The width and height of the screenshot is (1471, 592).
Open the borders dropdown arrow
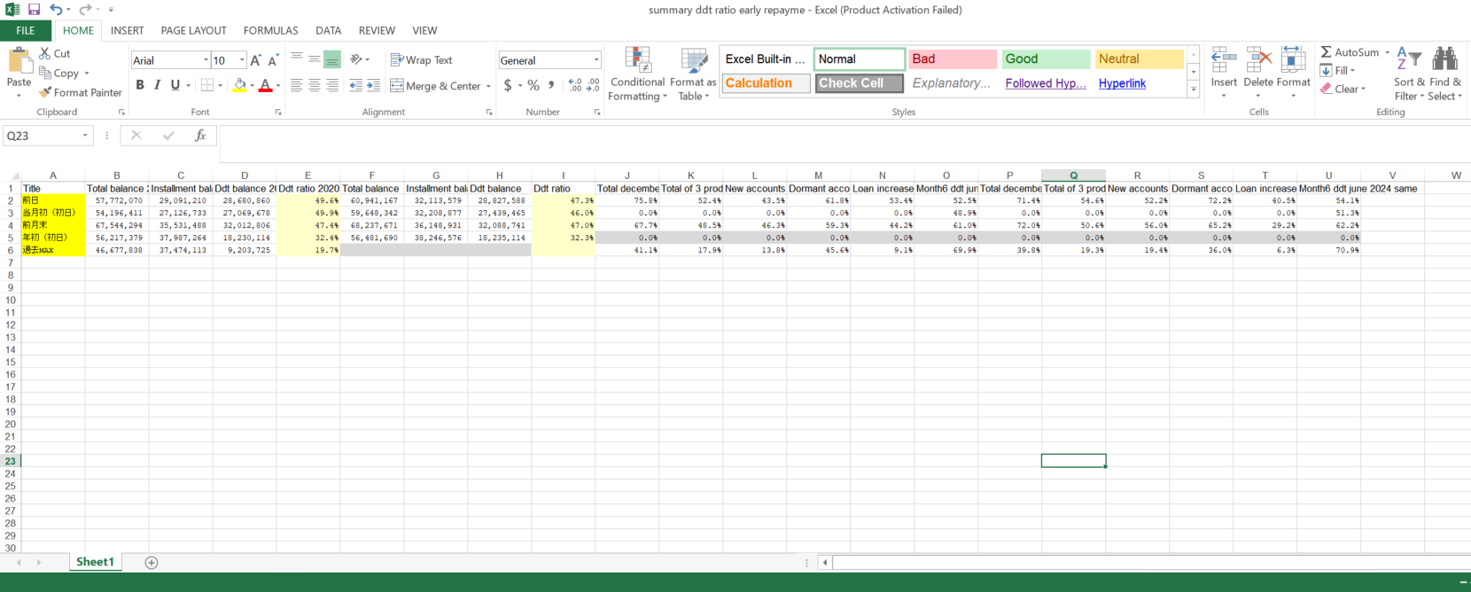click(220, 85)
